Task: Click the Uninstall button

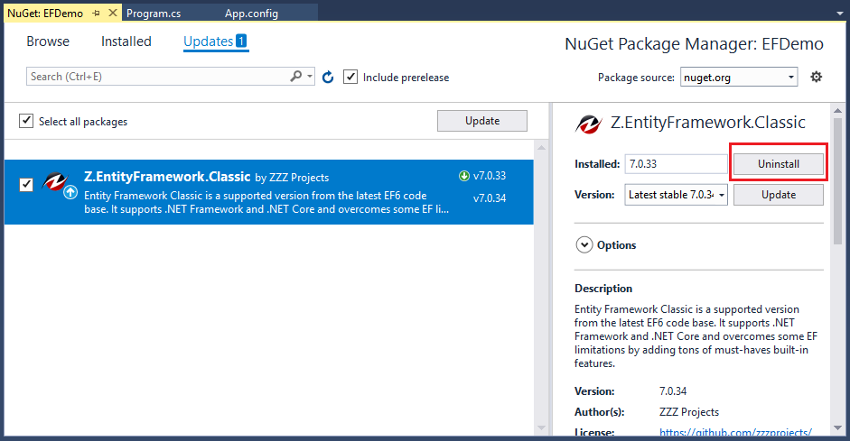Action: tap(779, 164)
